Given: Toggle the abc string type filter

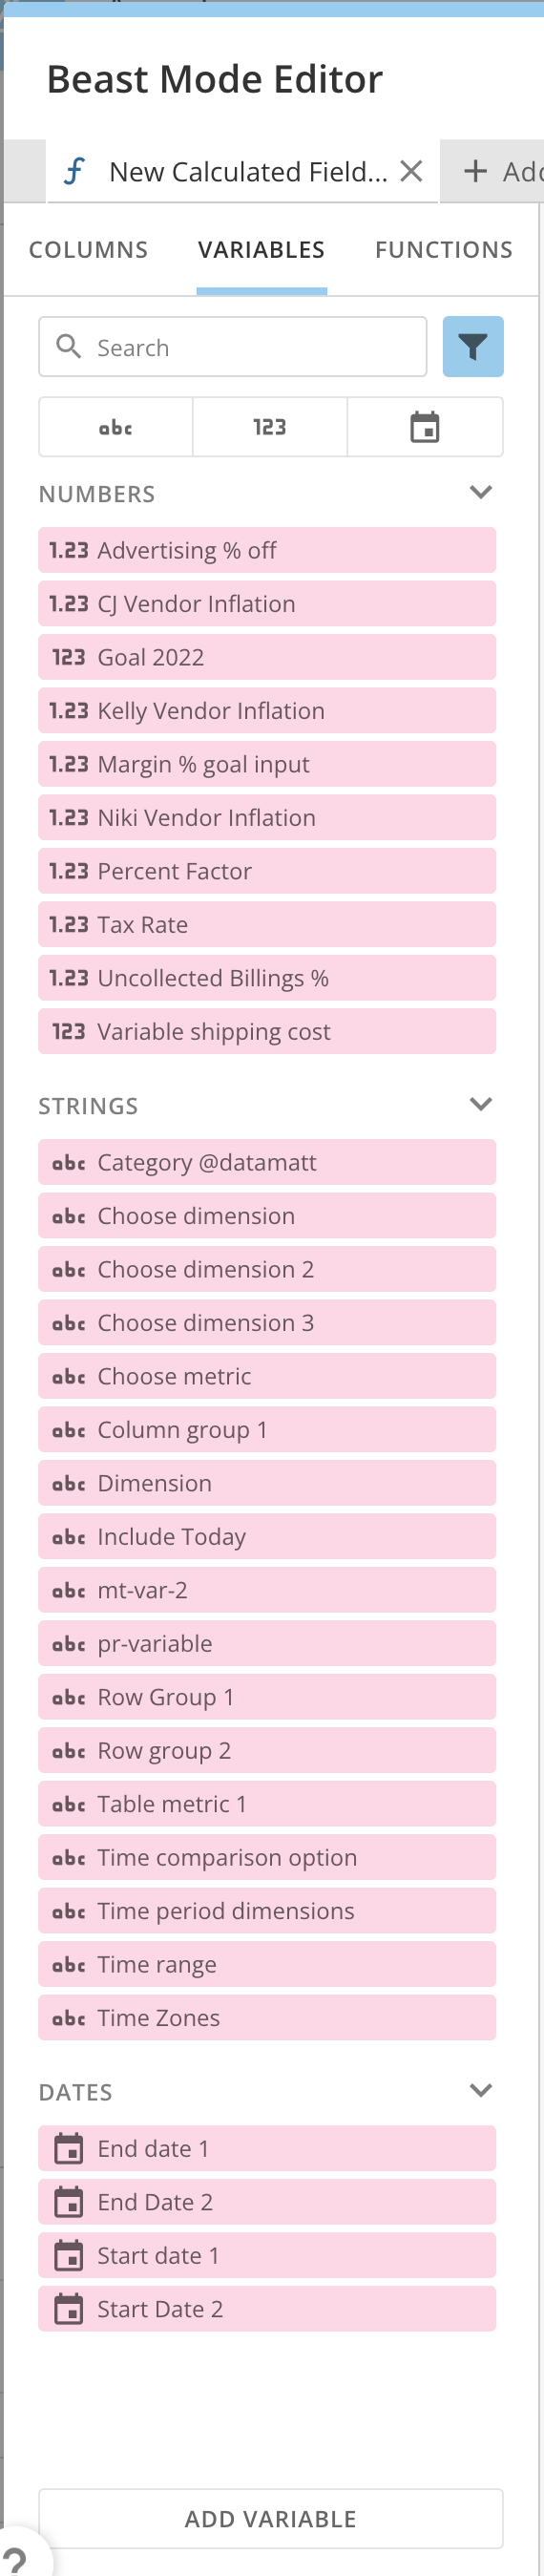Looking at the screenshot, I should (116, 427).
